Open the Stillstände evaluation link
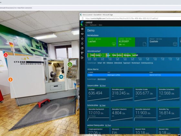181x136 pixels. point(110,63)
